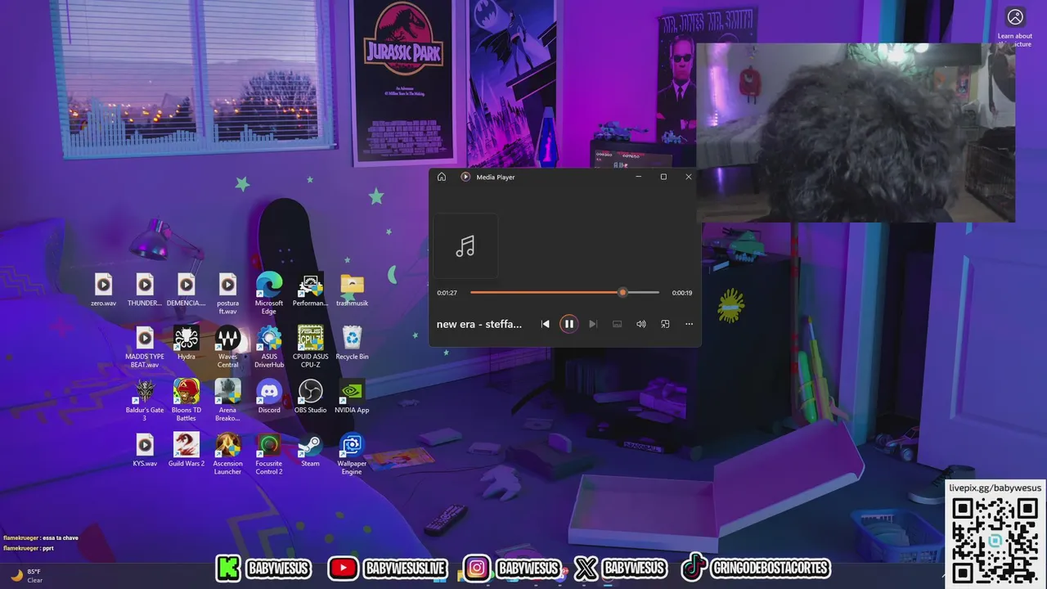Switch Media Player to mini player view
Viewport: 1047px width, 589px height.
click(x=665, y=324)
